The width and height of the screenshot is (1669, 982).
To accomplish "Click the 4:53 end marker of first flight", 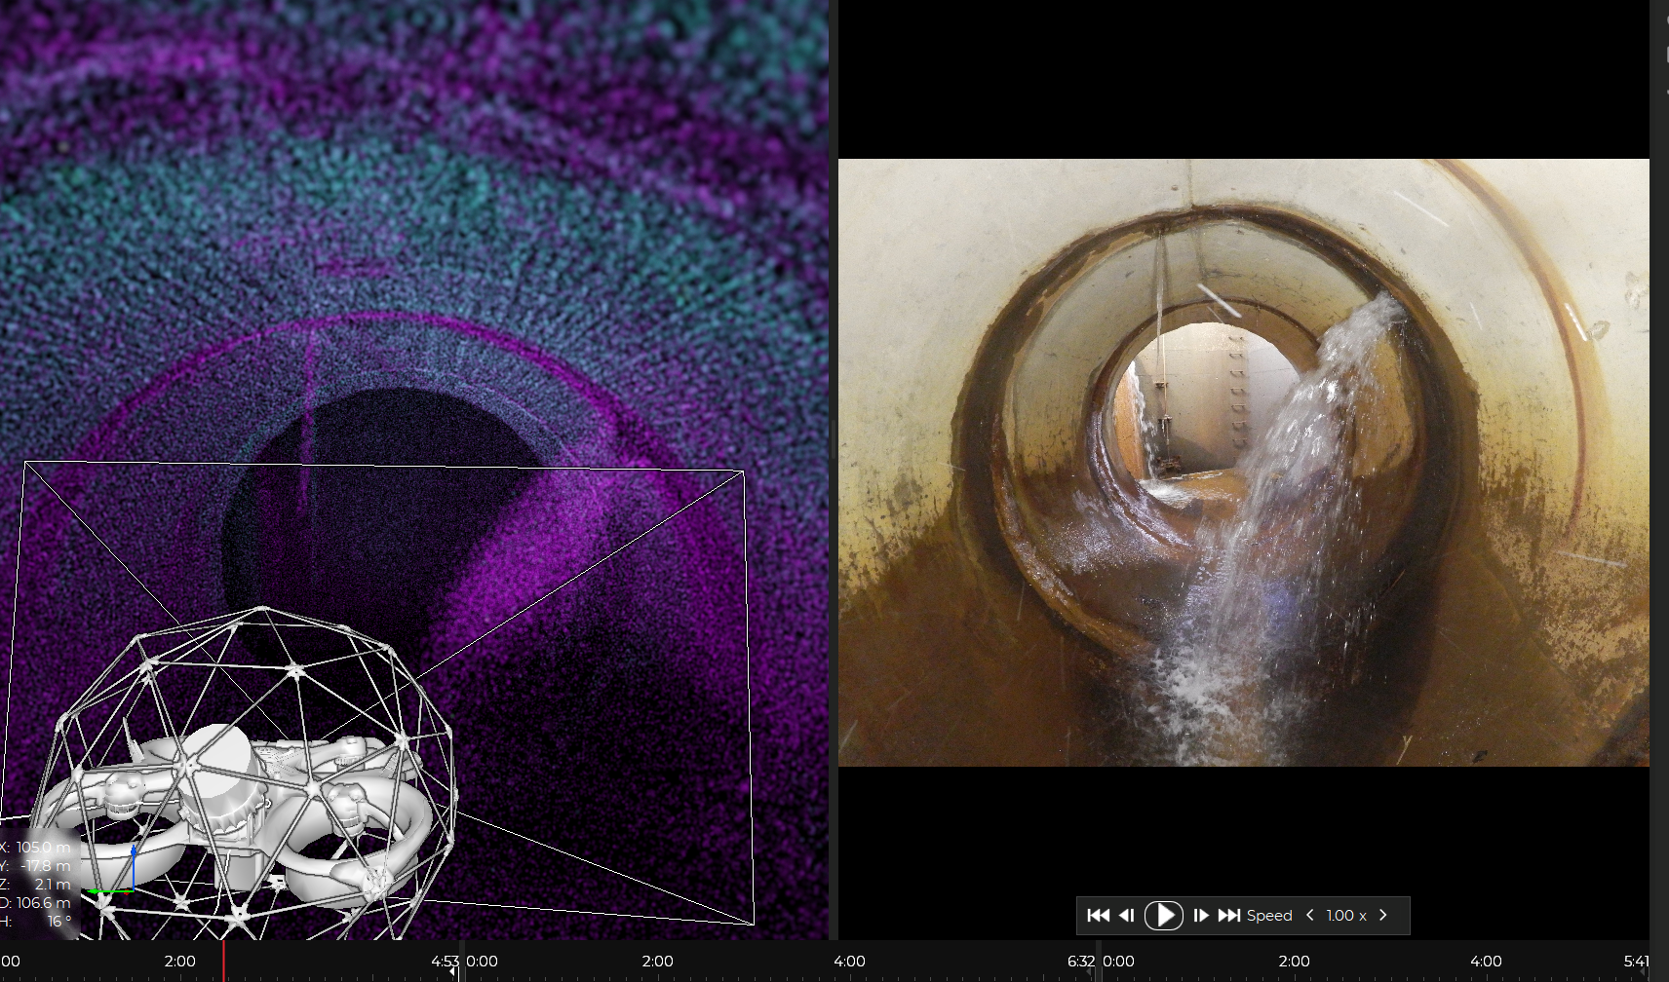I will [446, 962].
